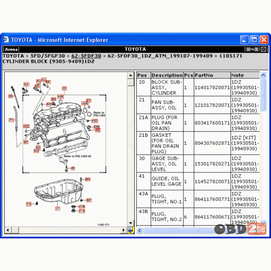Click the Pcs column header
271x271 pixels.
tap(189, 75)
